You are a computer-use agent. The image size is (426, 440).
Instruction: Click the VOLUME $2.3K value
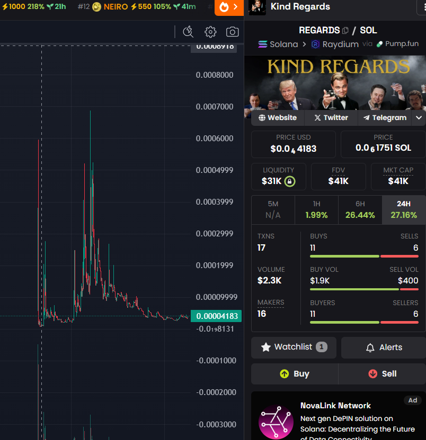pos(269,280)
